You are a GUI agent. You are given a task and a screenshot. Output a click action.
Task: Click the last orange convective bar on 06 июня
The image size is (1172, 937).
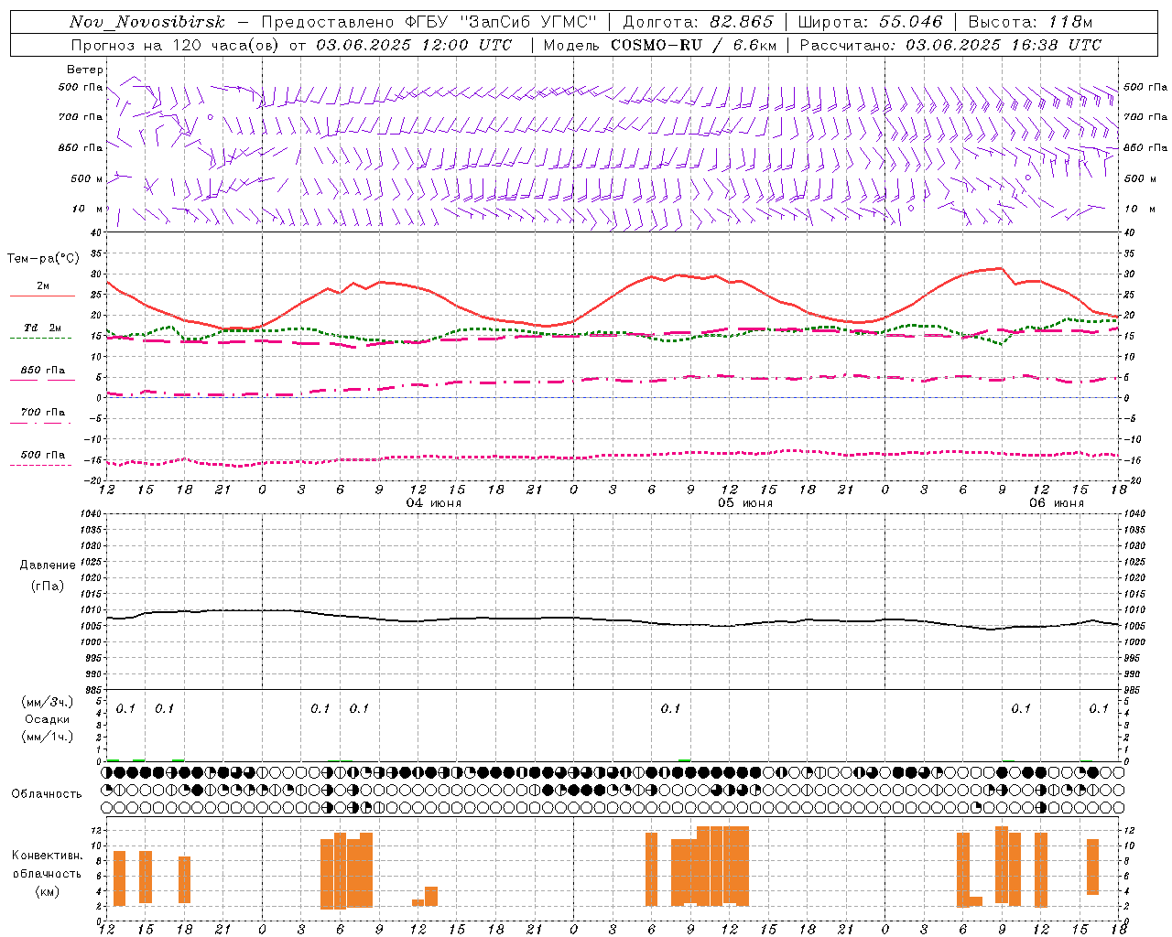(1093, 867)
